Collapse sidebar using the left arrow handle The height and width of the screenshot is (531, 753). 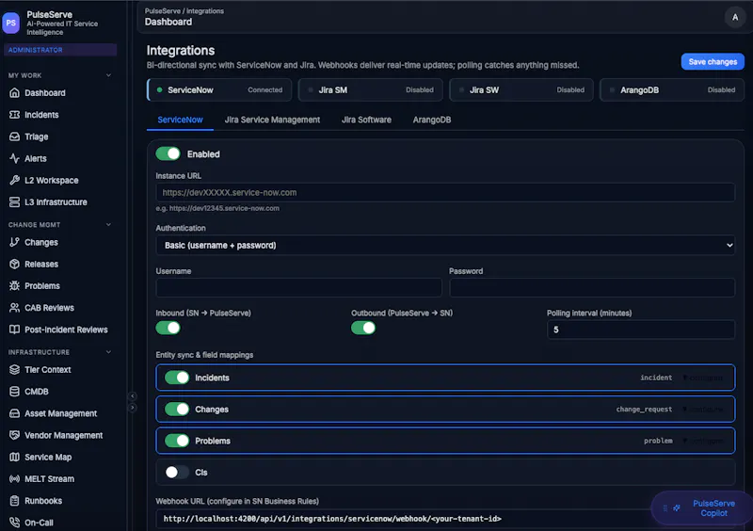[x=133, y=396]
